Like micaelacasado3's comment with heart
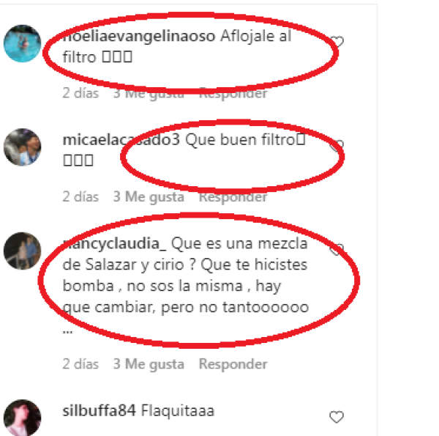The height and width of the screenshot is (436, 439). 337,146
